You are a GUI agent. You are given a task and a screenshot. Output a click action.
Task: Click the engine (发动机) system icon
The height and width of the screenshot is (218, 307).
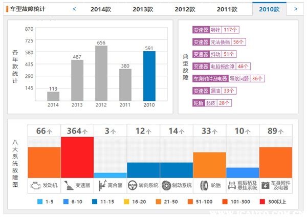point(35,185)
